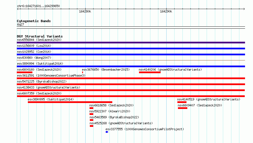Viewport: 253px width, 143px height.
Task: Open variant nsv1029952 (Coe2014) label
Action: tap(34, 52)
